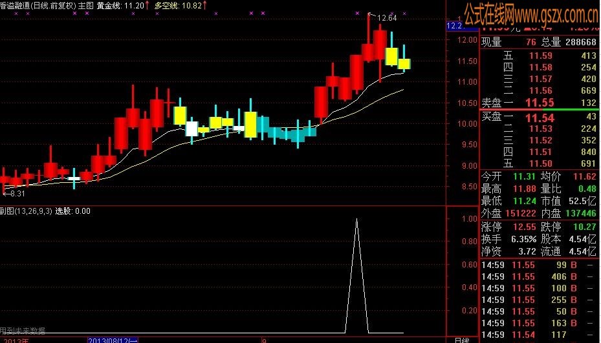Click buy price 11.52 with volume 352

[x=540, y=140]
